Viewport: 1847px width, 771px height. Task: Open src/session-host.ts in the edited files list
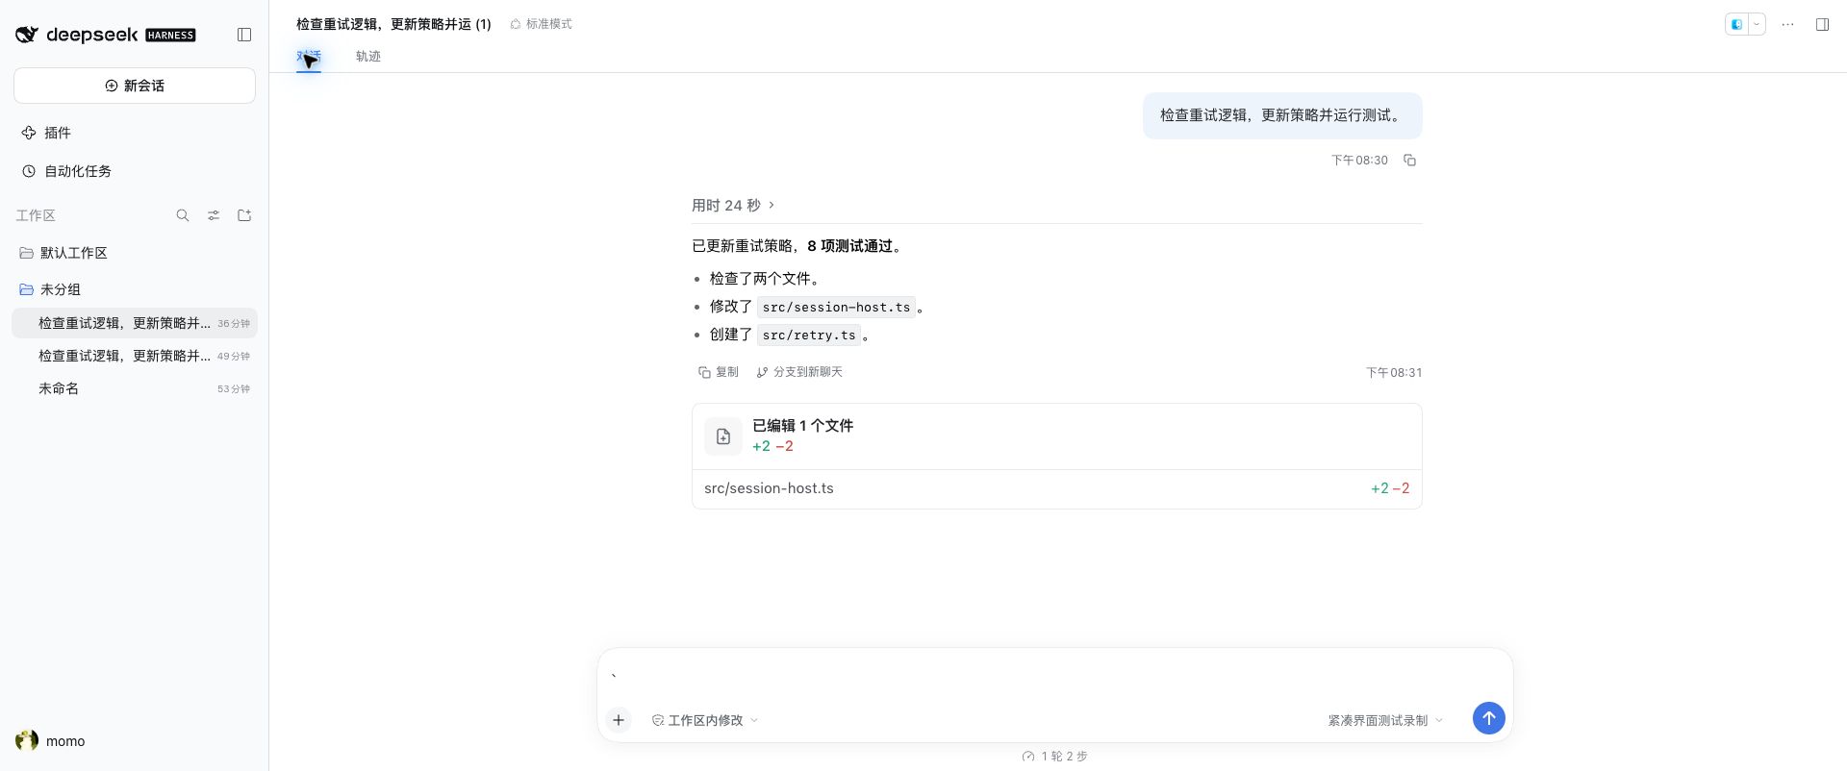(1056, 488)
